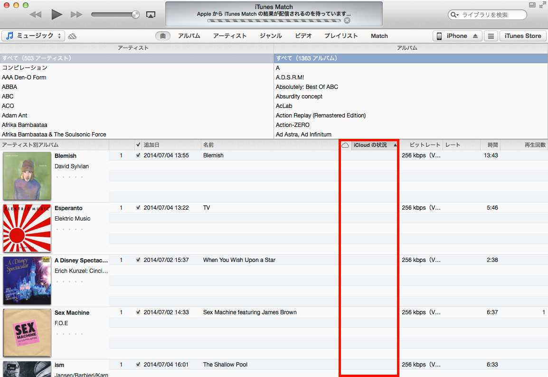This screenshot has height=377, width=548.
Task: Uncheck When You Wish Upon a Star checkbox
Action: click(x=138, y=260)
